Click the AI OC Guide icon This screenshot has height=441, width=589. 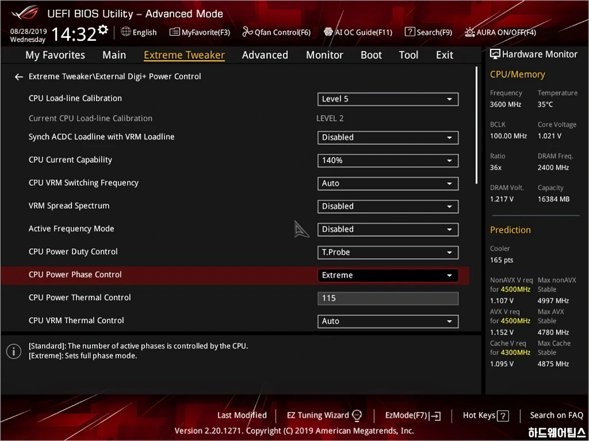point(328,32)
